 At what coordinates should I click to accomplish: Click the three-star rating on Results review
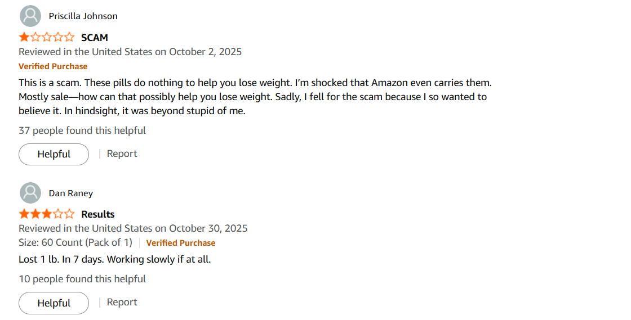47,214
